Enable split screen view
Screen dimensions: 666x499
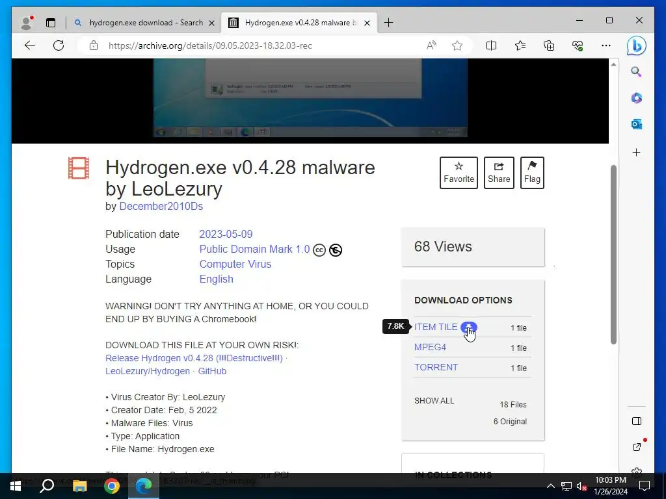491,45
